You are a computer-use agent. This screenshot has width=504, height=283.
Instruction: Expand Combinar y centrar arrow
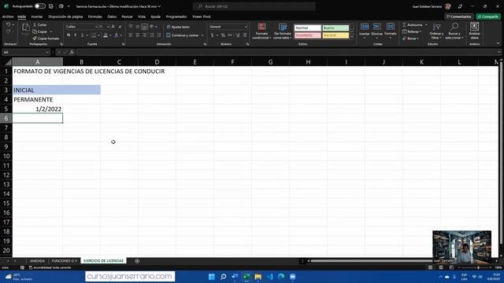(202, 35)
